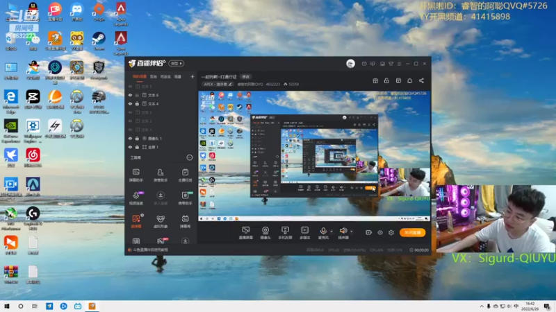Image resolution: width=556 pixels, height=312 pixels.
Task: Open Task View on the taskbar
Action: pyautogui.click(x=34, y=306)
